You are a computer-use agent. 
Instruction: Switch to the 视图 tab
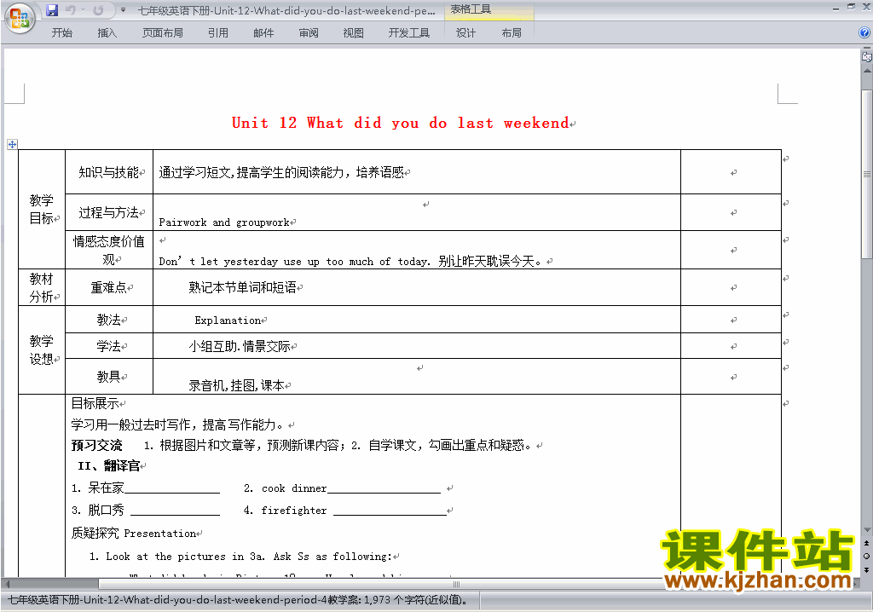(x=354, y=33)
